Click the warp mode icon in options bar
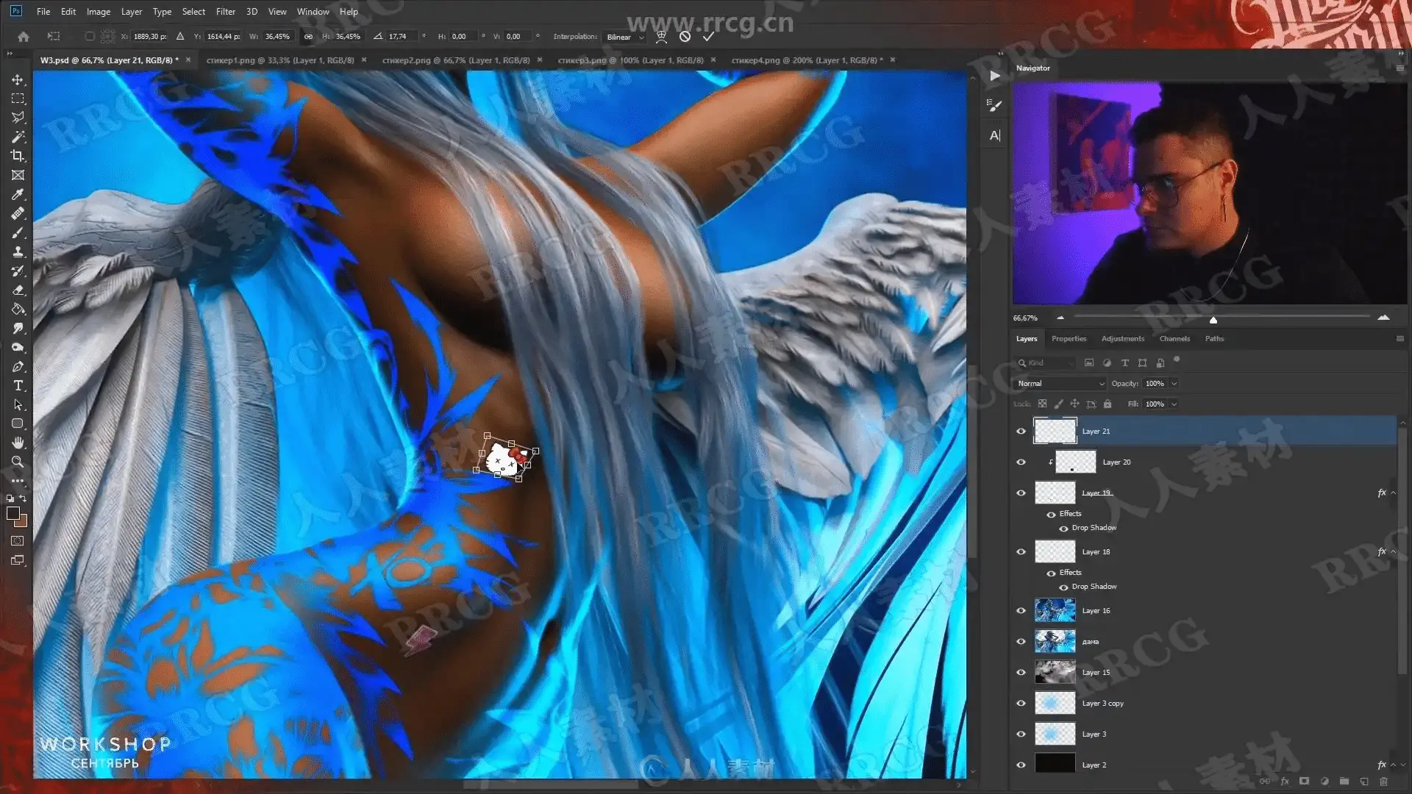This screenshot has width=1412, height=794. click(661, 36)
